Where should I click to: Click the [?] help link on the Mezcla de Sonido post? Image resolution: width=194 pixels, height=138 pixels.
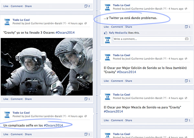pos(165,98)
